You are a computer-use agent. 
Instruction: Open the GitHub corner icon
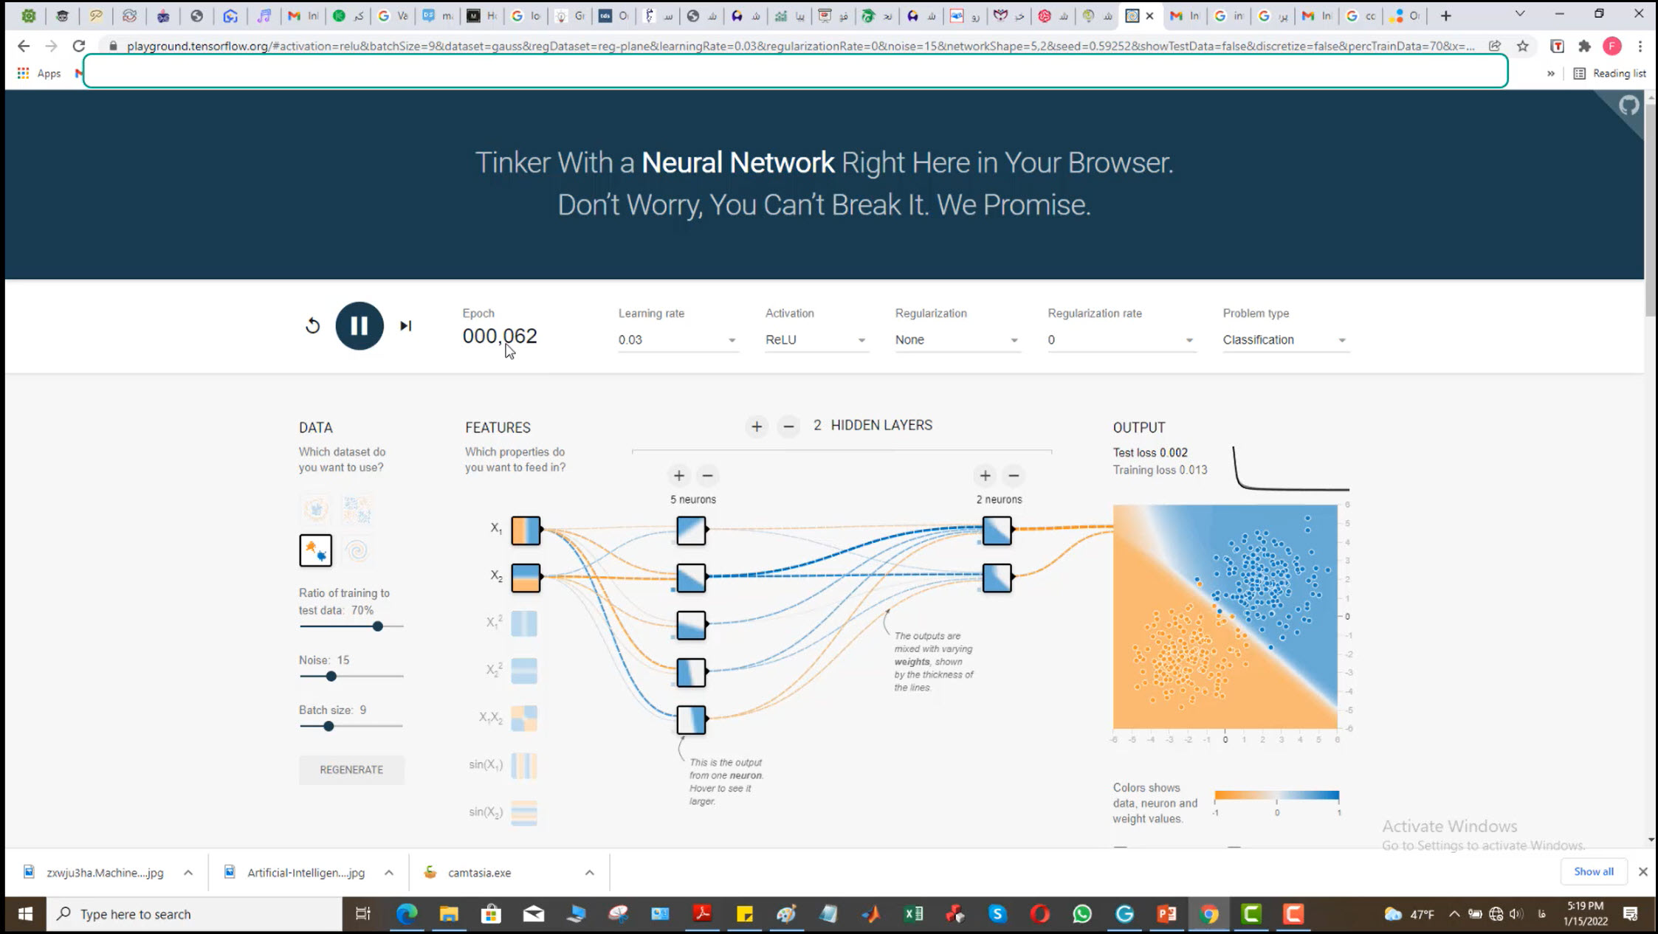click(x=1628, y=106)
